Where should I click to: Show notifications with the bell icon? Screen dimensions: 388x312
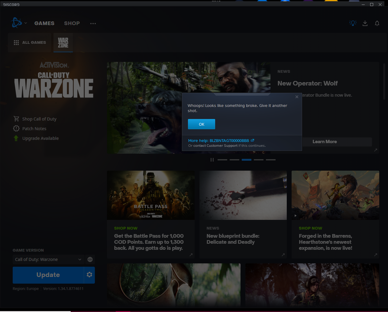click(x=377, y=23)
